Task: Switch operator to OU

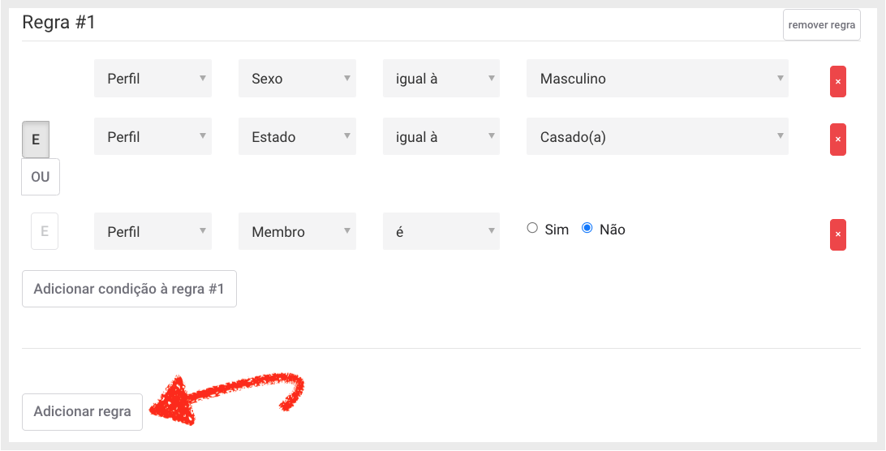Action: (41, 177)
